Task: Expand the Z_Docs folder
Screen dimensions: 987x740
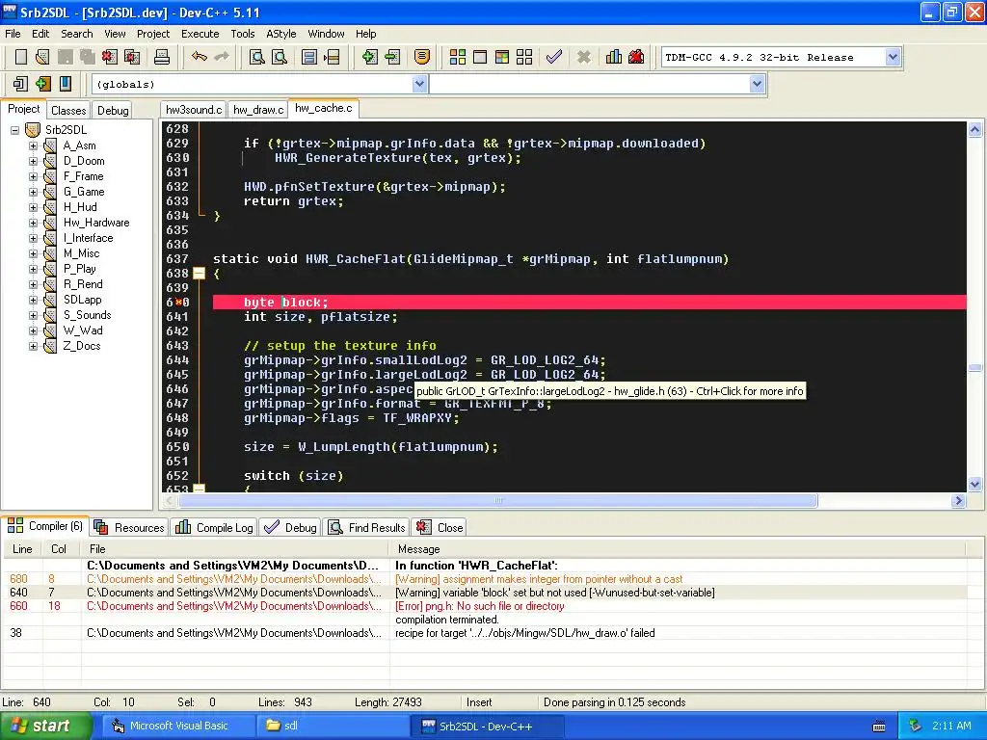Action: point(33,346)
